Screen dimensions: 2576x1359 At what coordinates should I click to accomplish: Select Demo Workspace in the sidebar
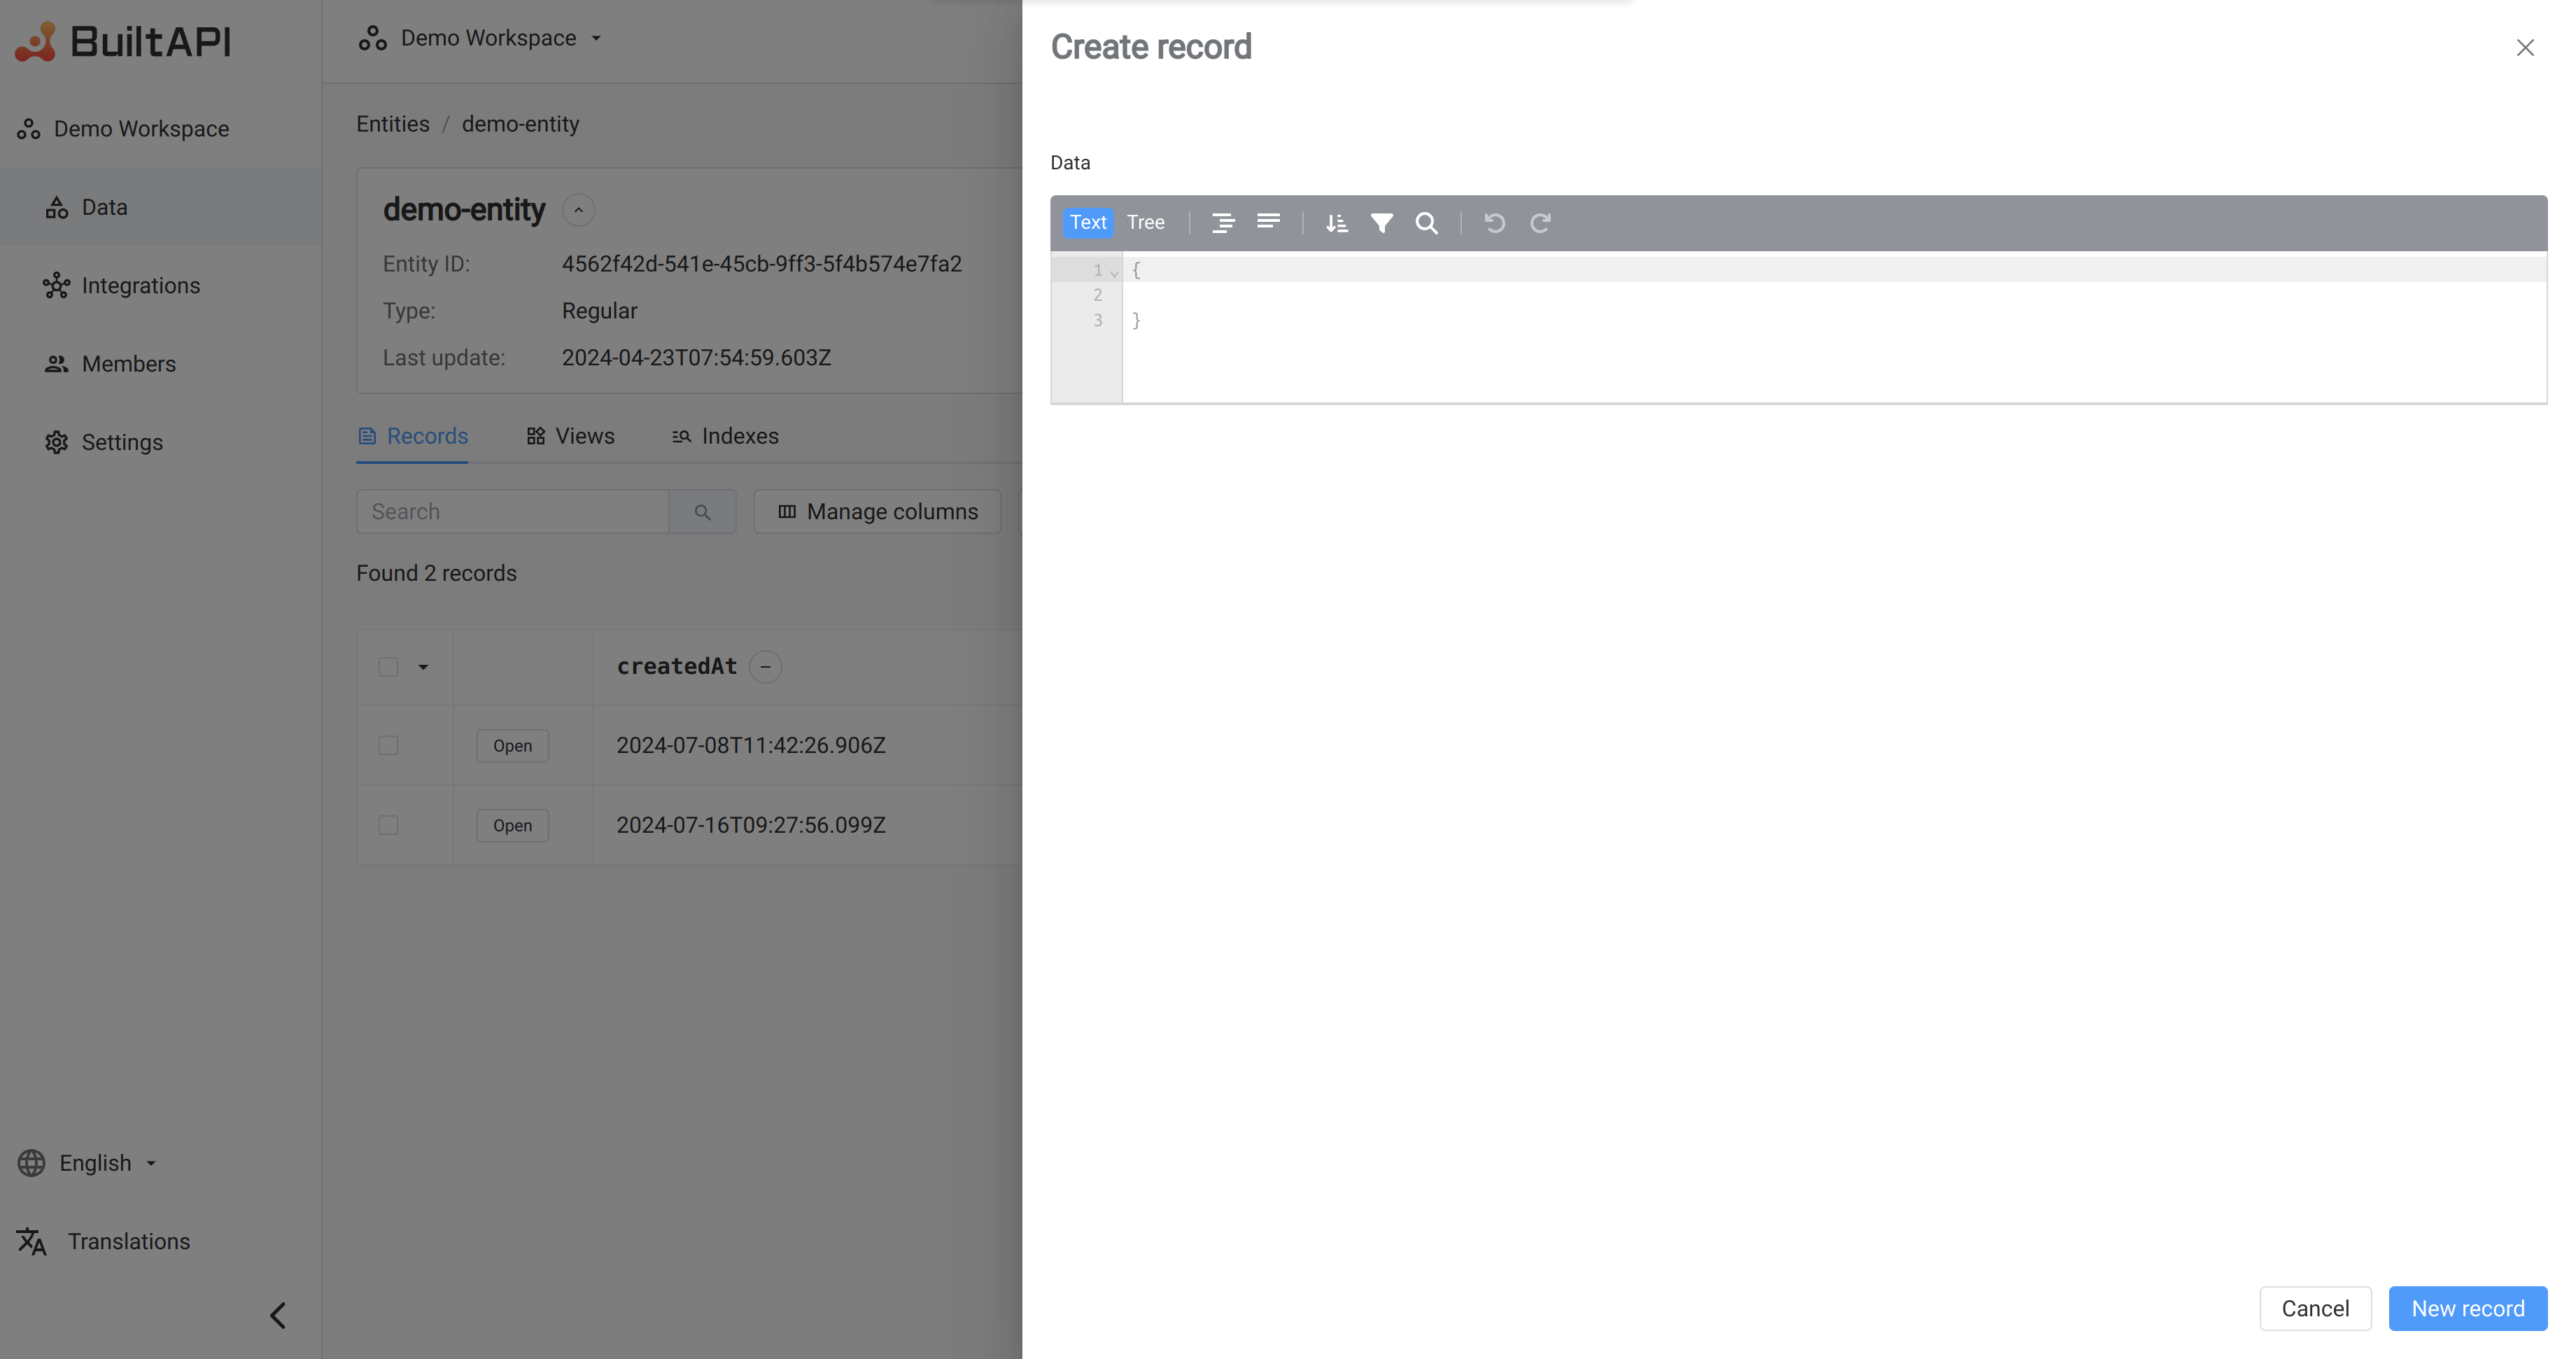tap(123, 129)
